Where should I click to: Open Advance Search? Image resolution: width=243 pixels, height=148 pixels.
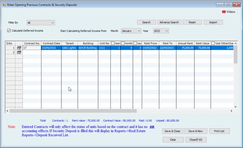click(x=169, y=22)
